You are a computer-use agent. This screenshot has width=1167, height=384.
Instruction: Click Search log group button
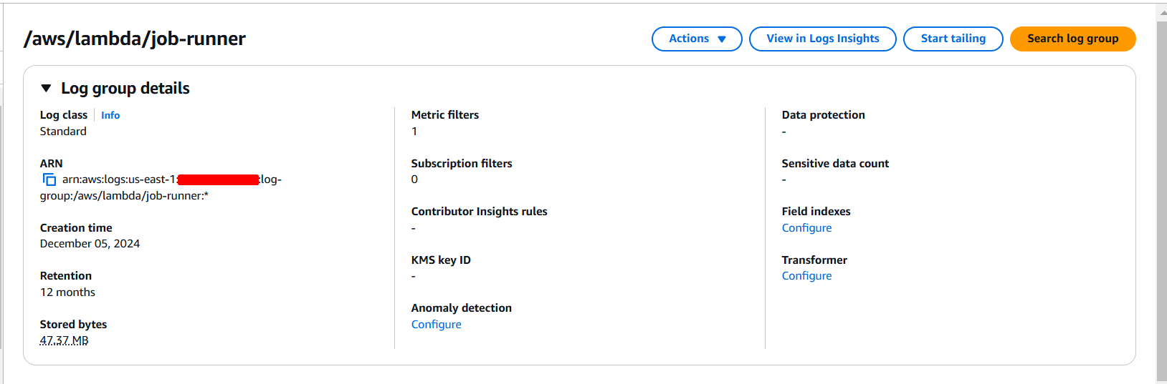click(1072, 39)
